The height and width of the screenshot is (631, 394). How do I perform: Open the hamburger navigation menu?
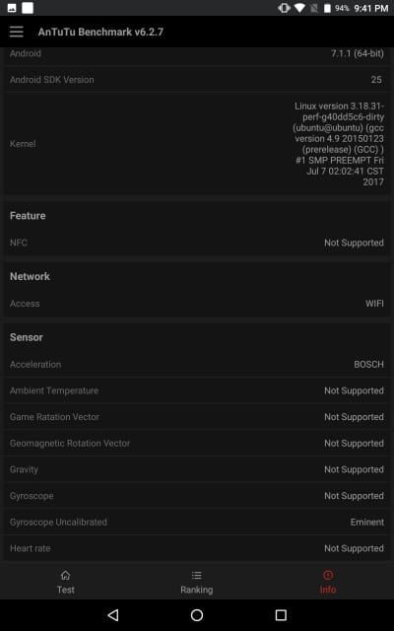[x=17, y=32]
